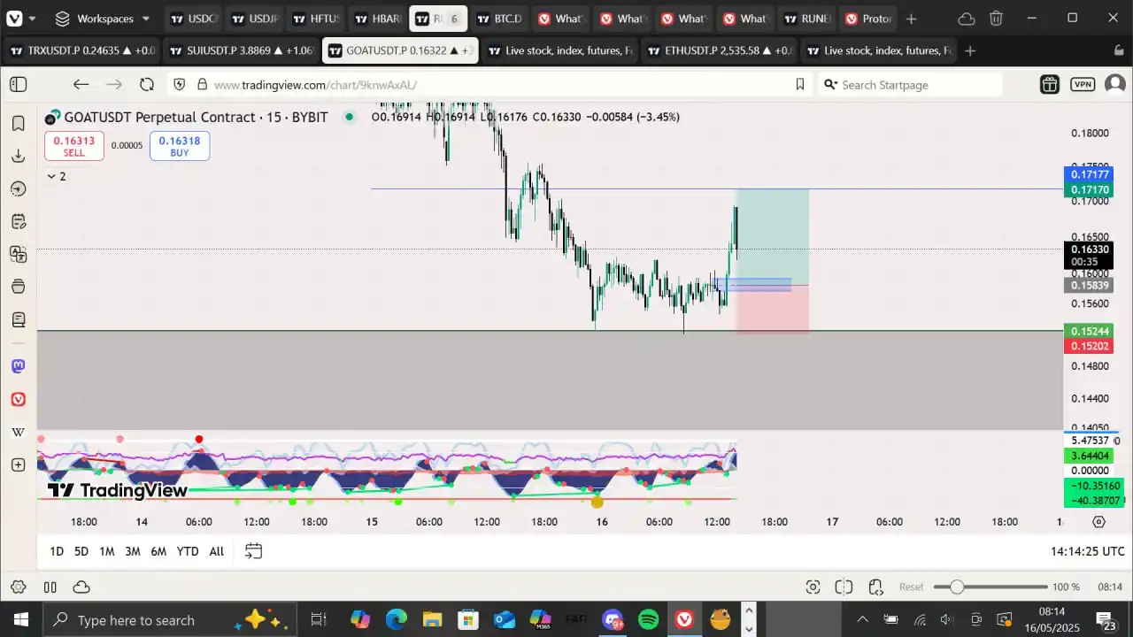Open Spotify from the taskbar
Screen dimensions: 1133x637
(648, 620)
